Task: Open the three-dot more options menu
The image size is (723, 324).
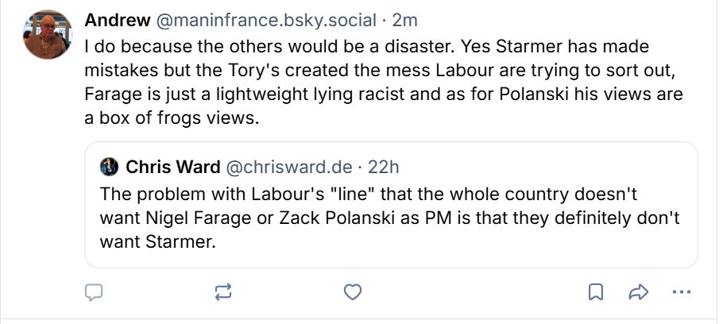Action: [682, 292]
